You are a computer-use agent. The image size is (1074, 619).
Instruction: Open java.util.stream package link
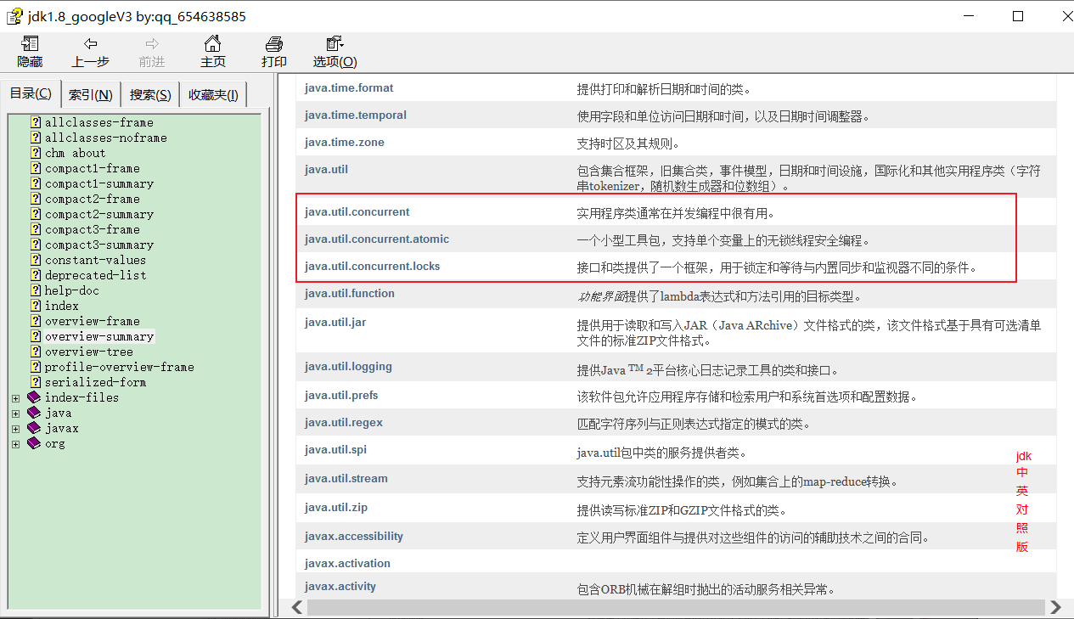click(346, 478)
